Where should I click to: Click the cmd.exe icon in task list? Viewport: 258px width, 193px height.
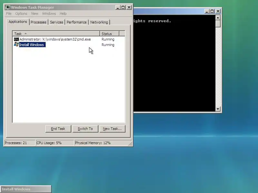(x=16, y=39)
